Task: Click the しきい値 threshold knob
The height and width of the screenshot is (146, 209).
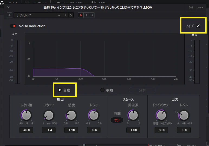Action: (26, 115)
